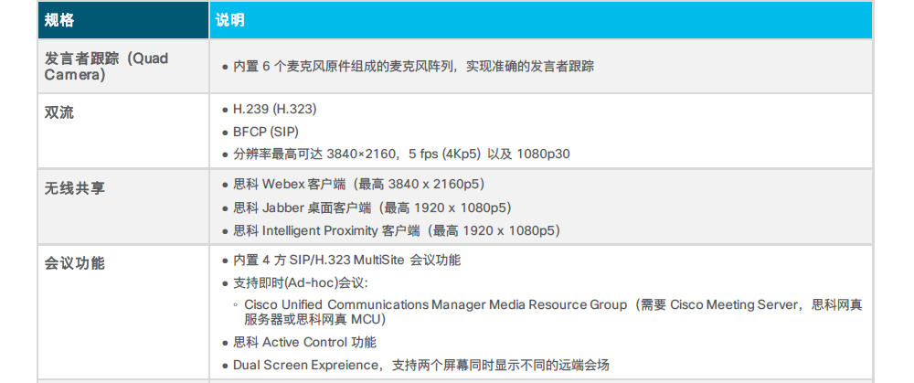914x383 pixels.
Task: Click the 支持即时(Ad-hoc)会议 bullet
Action: [x=301, y=282]
